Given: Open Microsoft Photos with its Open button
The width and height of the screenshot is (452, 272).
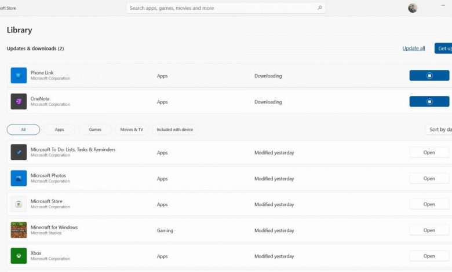Looking at the screenshot, I should tap(429, 178).
